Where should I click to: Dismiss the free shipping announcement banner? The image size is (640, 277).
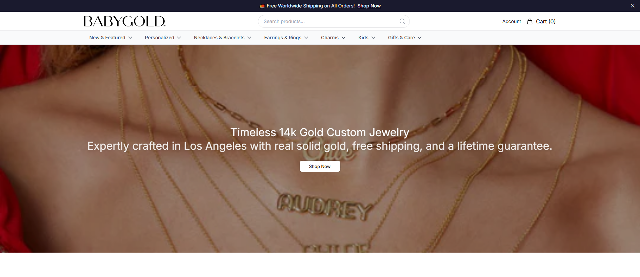click(633, 6)
